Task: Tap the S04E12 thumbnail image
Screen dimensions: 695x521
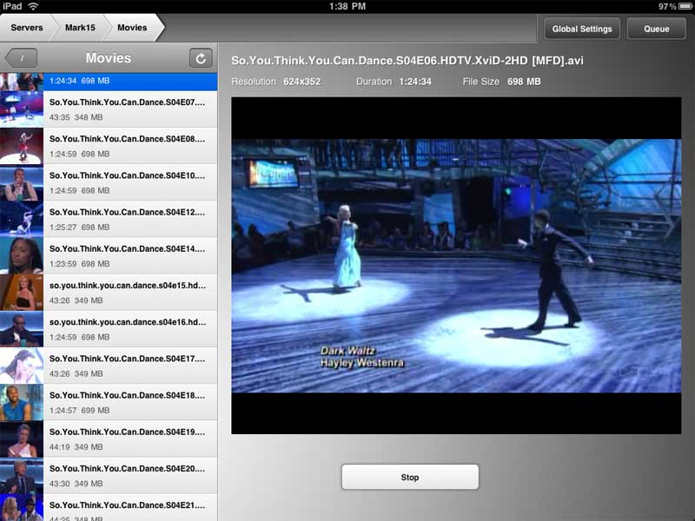Action: pos(22,220)
